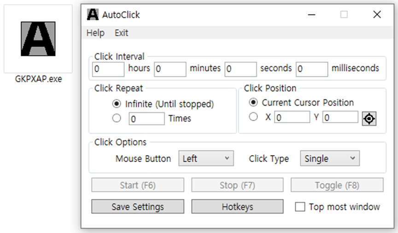This screenshot has width=398, height=233.
Task: Select the GKPXAP.exe file icon
Action: click(38, 39)
